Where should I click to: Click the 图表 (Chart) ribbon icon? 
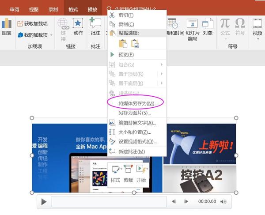6,24
